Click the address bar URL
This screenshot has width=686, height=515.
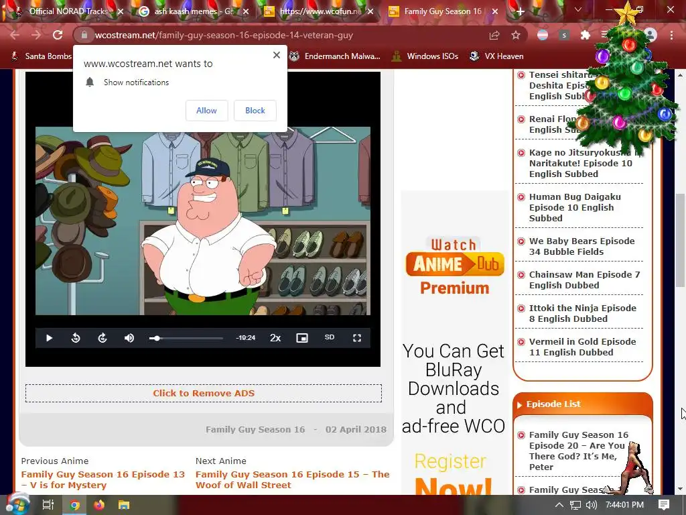coord(224,35)
